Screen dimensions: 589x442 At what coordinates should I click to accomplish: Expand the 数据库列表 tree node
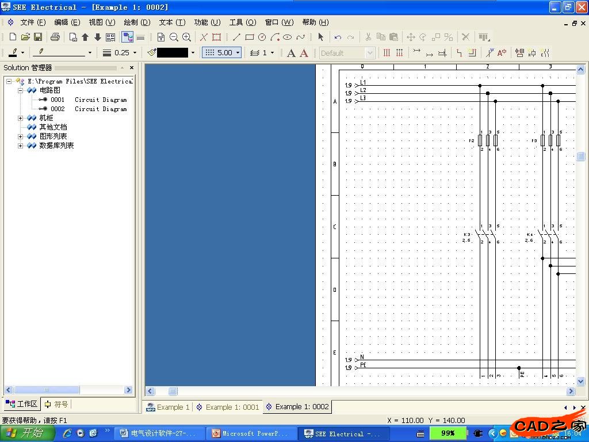pos(21,146)
